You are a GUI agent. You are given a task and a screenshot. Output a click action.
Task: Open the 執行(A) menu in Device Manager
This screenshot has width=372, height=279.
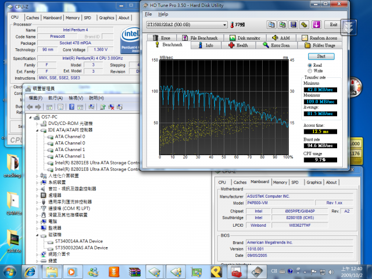coord(56,98)
